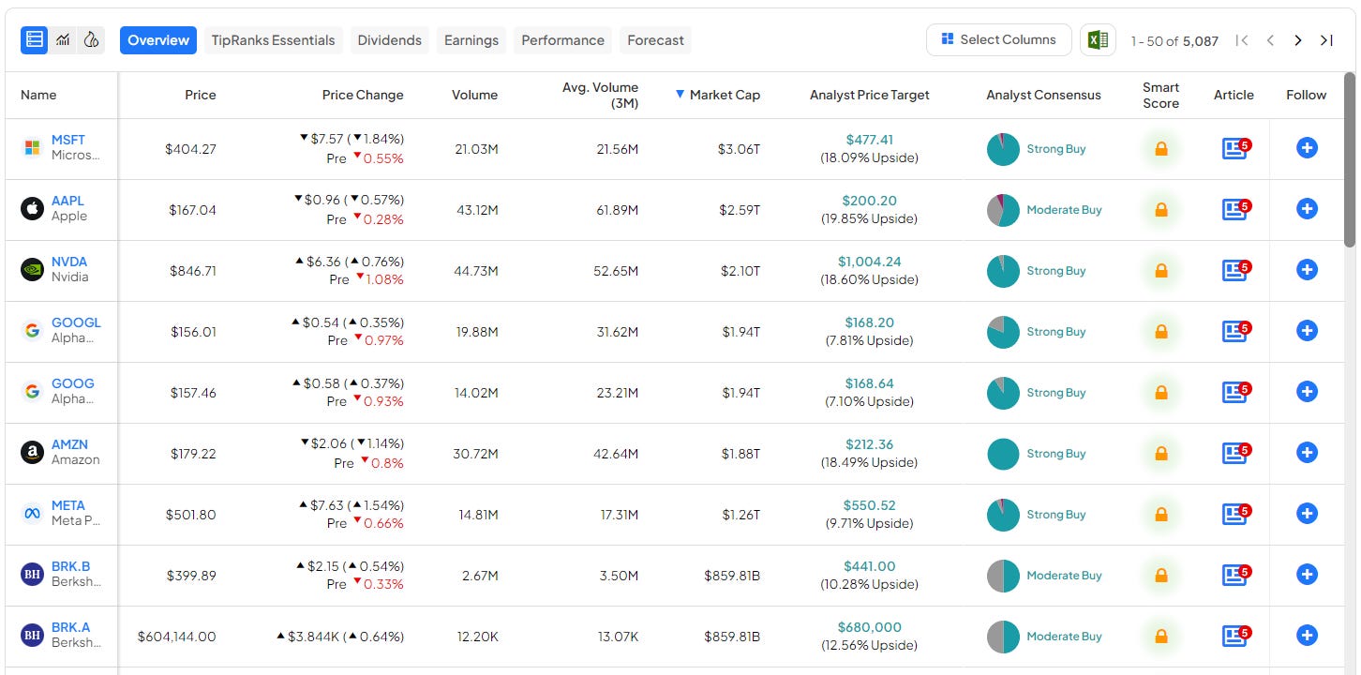Open NVDA $1,004.24 price target
The image size is (1361, 675).
869,262
